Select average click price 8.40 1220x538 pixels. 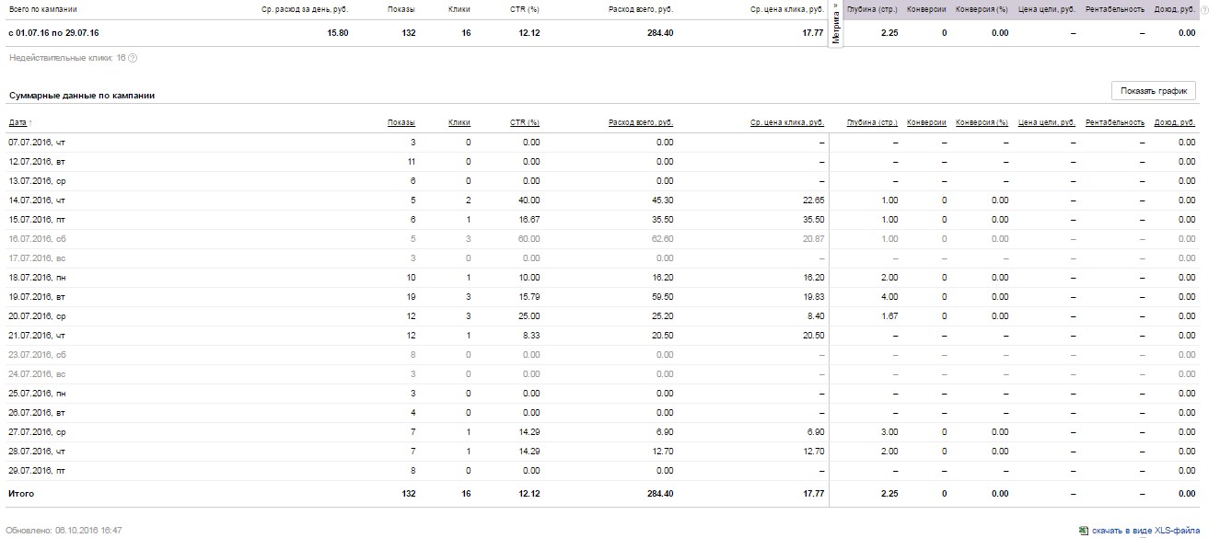[x=815, y=316]
